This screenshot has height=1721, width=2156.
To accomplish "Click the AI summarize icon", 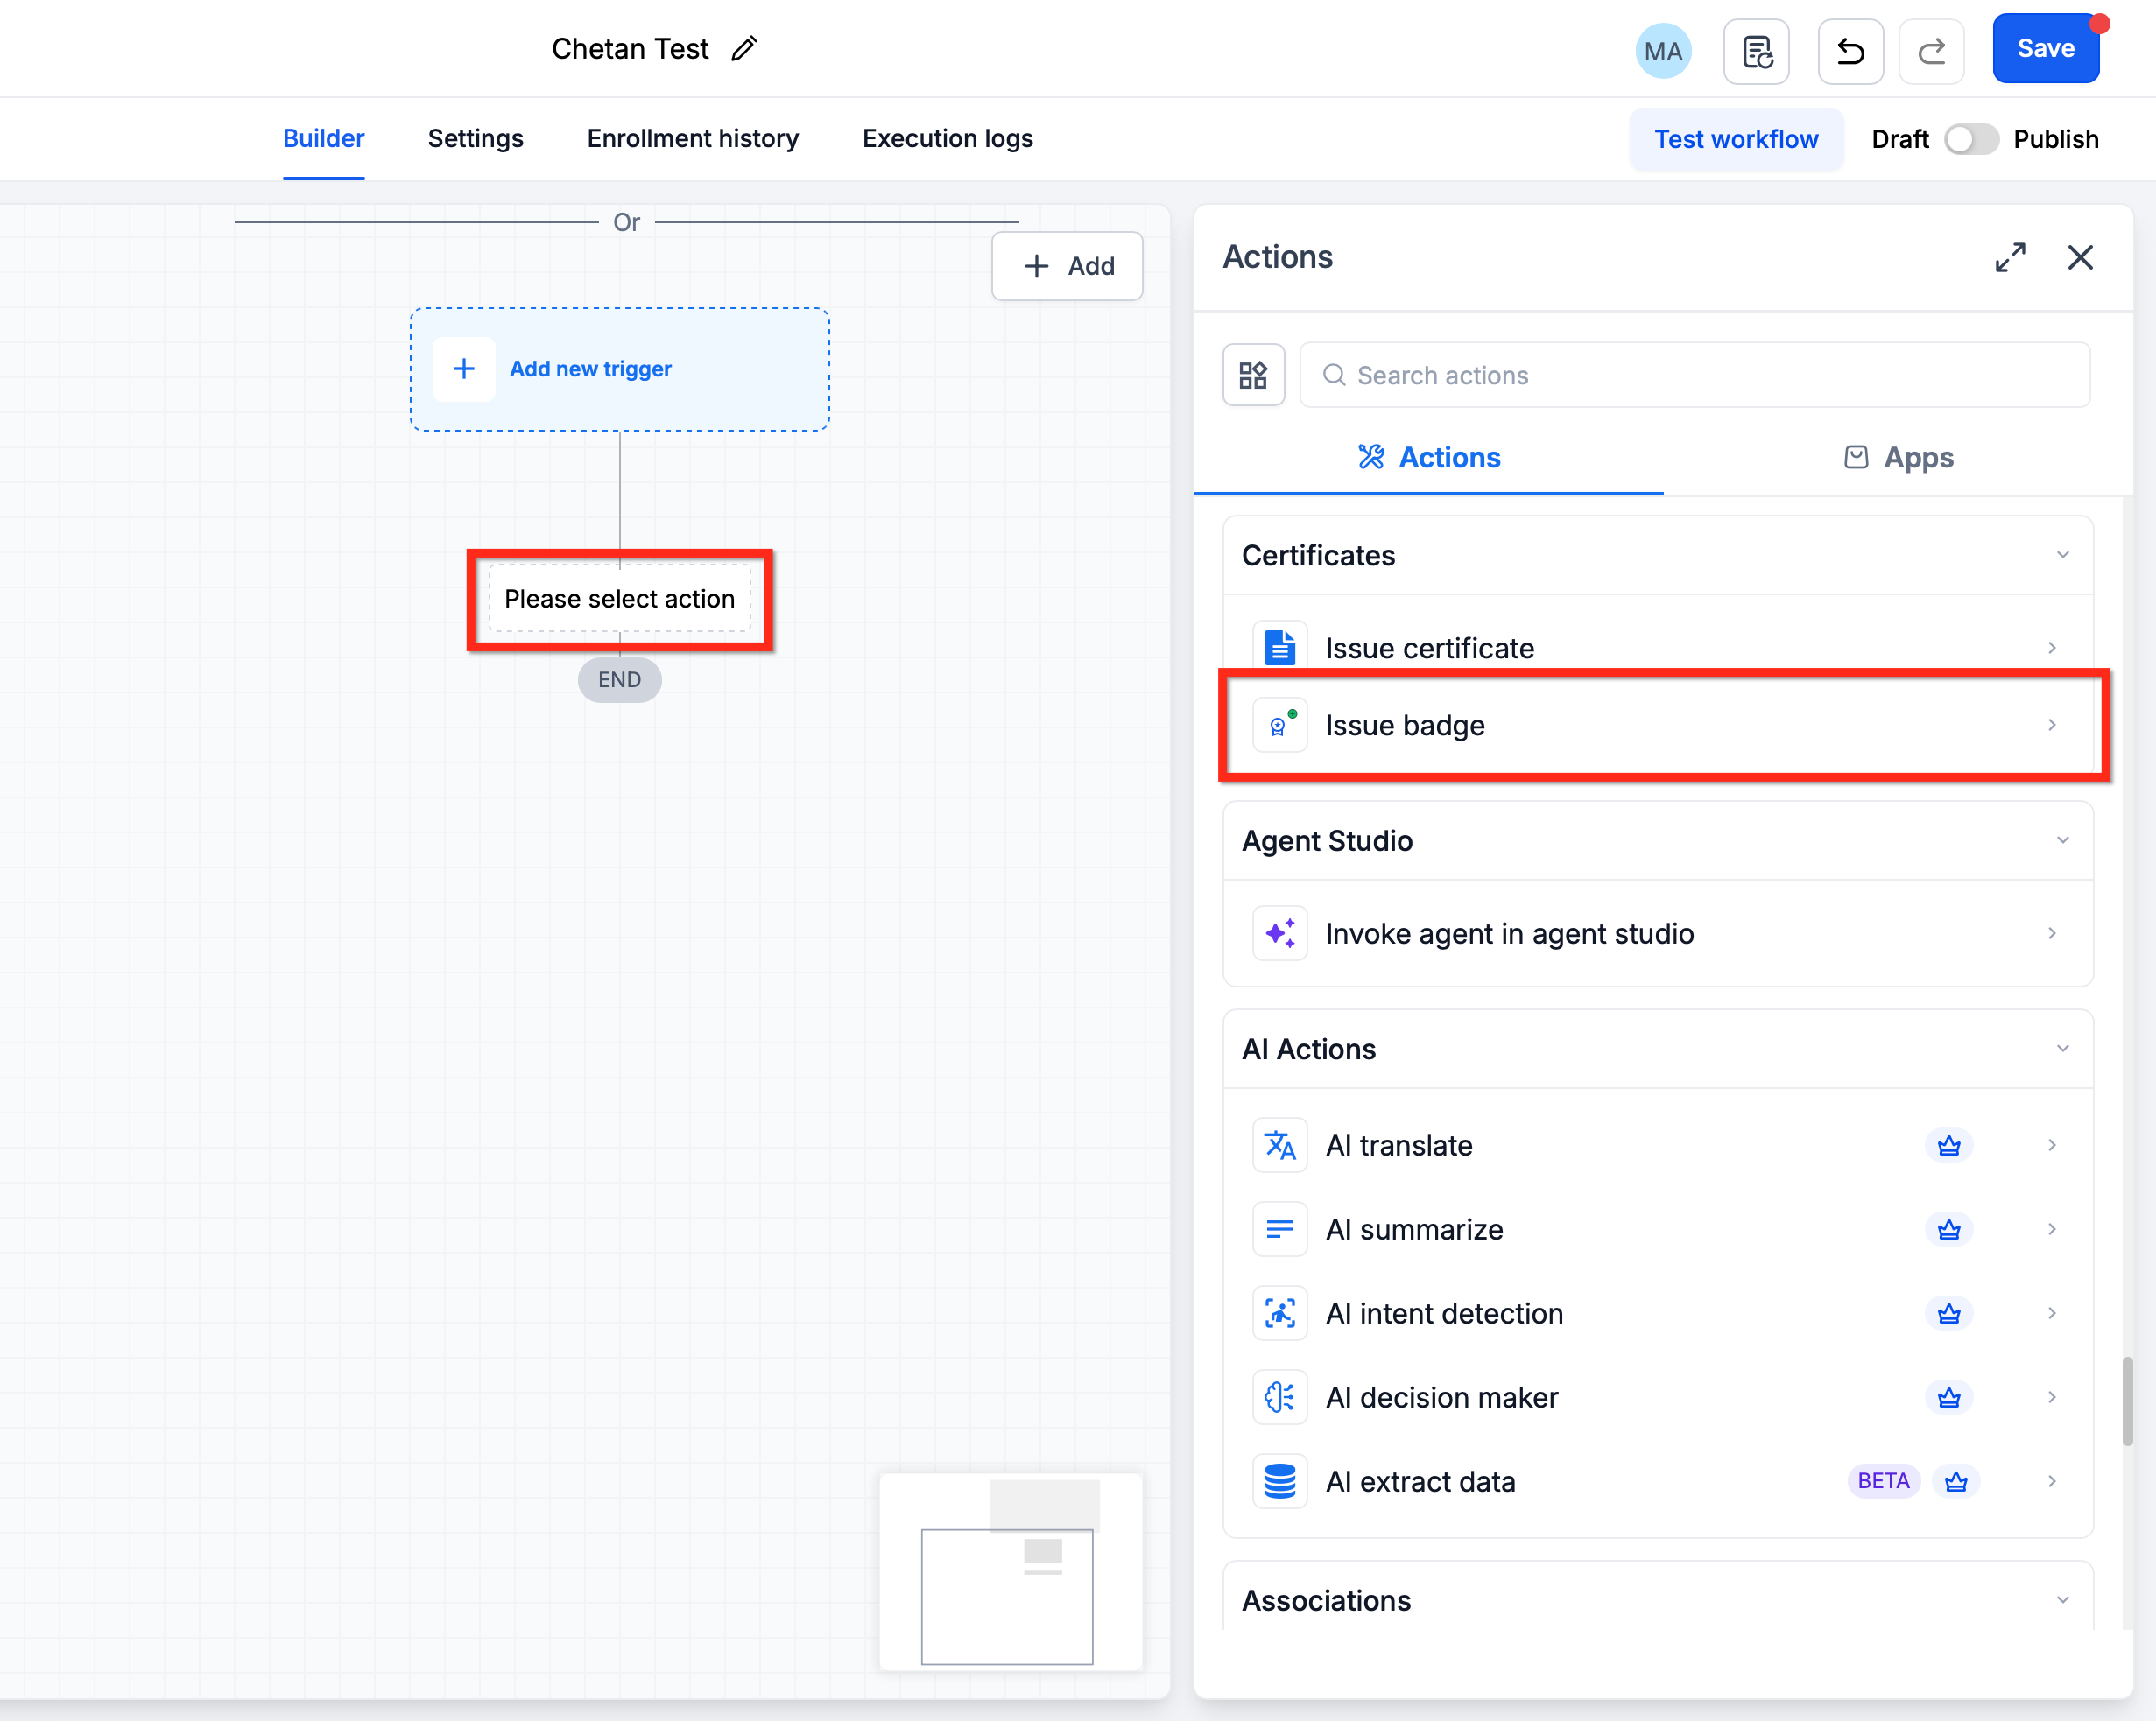I will pyautogui.click(x=1280, y=1229).
